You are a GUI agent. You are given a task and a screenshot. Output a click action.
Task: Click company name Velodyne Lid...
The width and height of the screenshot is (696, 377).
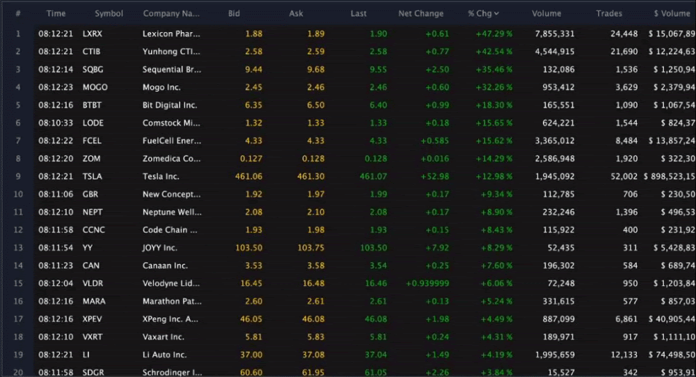(x=171, y=283)
